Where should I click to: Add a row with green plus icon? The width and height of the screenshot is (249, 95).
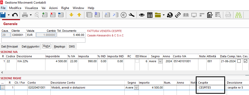tap(45, 15)
